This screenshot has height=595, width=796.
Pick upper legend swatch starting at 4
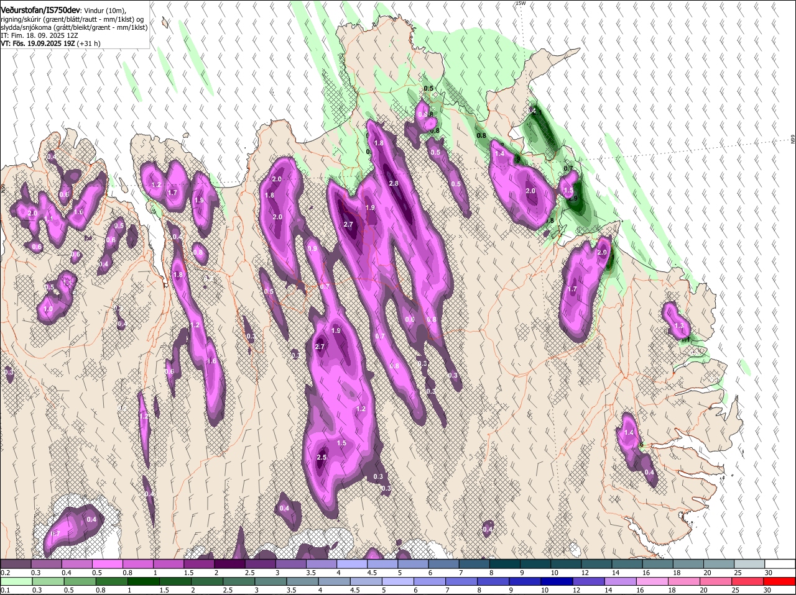pos(353,564)
